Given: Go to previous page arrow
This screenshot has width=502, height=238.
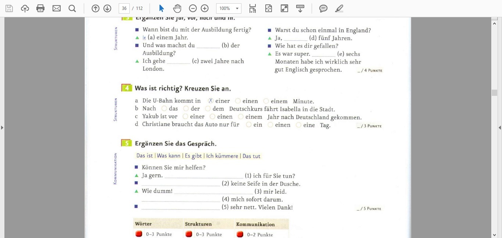Looking at the screenshot, I should pyautogui.click(x=96, y=8).
